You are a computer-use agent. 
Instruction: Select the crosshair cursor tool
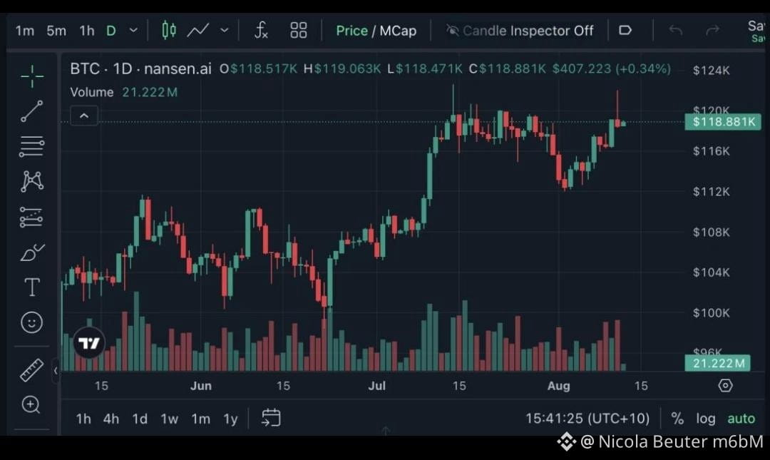(x=32, y=76)
